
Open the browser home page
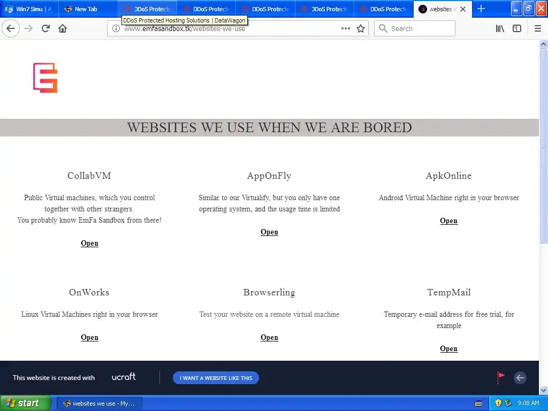click(x=63, y=28)
